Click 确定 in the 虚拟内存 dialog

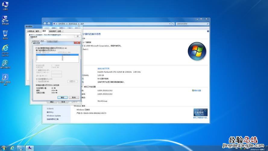click(x=62, y=98)
